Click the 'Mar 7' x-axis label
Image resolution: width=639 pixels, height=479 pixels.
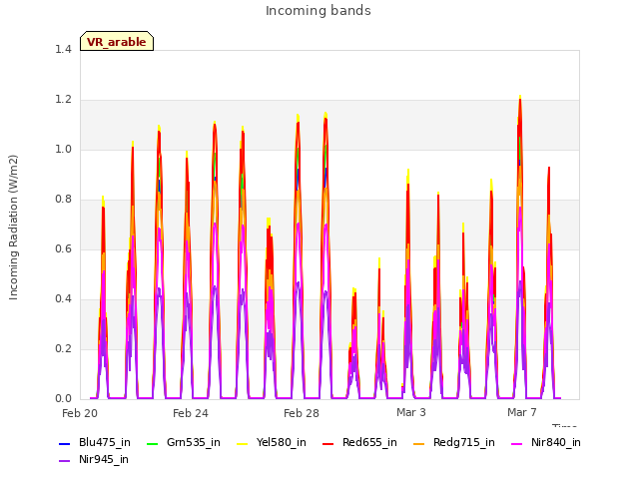click(522, 412)
